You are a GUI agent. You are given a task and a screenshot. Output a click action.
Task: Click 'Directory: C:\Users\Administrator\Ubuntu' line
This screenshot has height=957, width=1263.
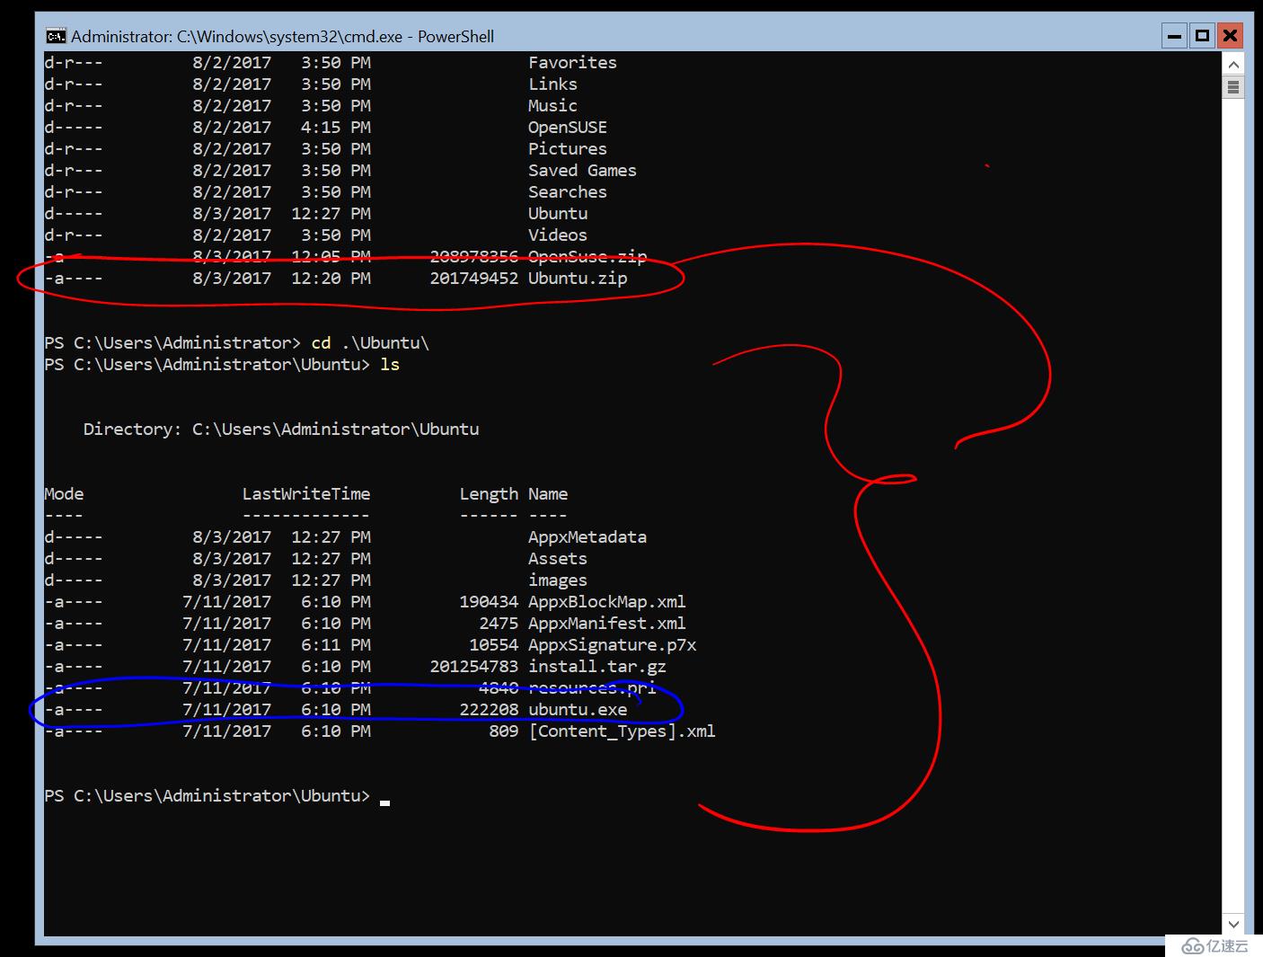(281, 430)
